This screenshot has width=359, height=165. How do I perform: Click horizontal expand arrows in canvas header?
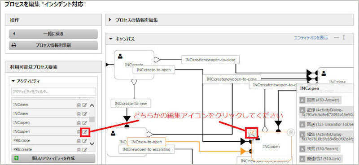[336, 38]
